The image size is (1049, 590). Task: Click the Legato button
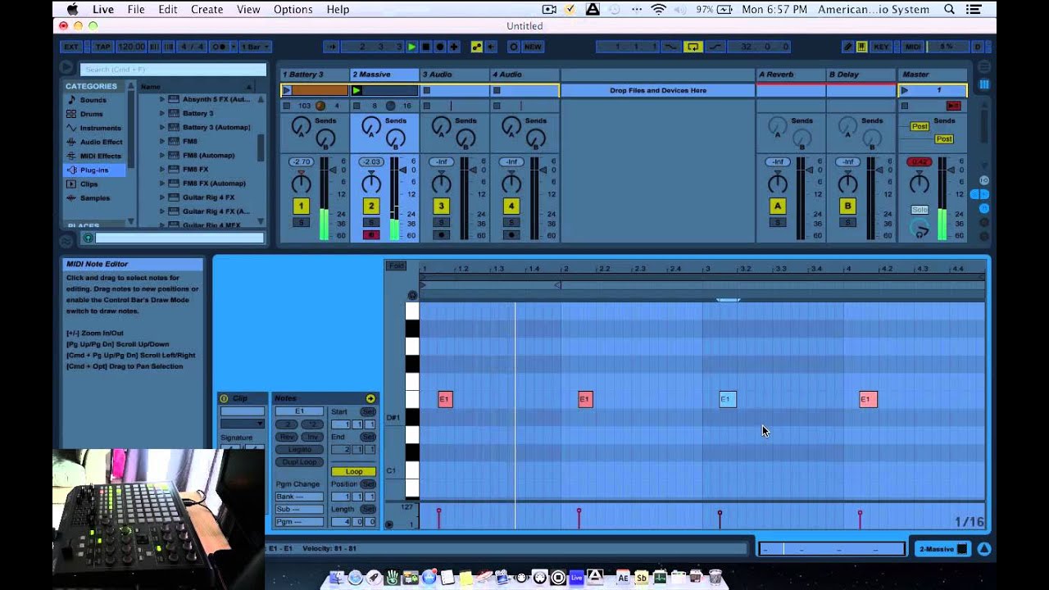click(x=299, y=449)
